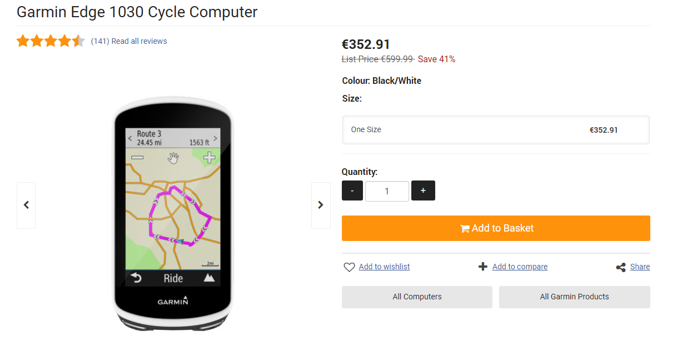Click the quantity input field
The image size is (677, 341).
(387, 191)
